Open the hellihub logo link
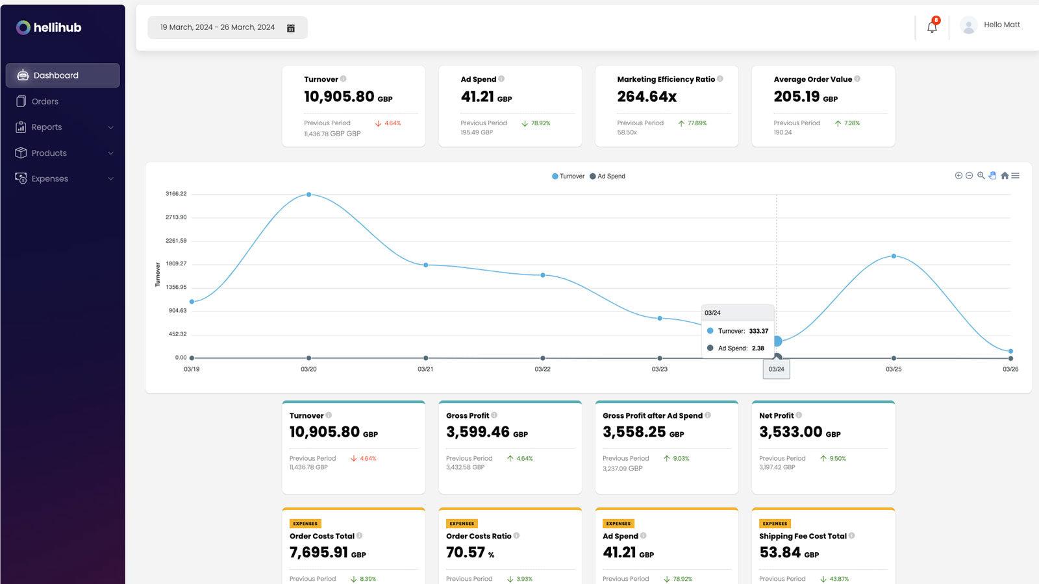The image size is (1039, 584). [49, 27]
